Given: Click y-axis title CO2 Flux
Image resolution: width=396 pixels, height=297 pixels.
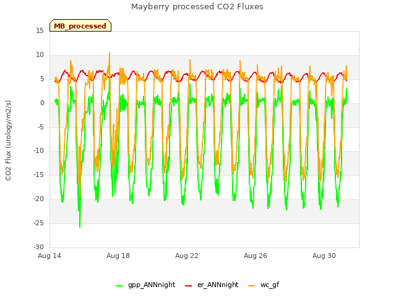Looking at the screenshot, I should (8, 140).
